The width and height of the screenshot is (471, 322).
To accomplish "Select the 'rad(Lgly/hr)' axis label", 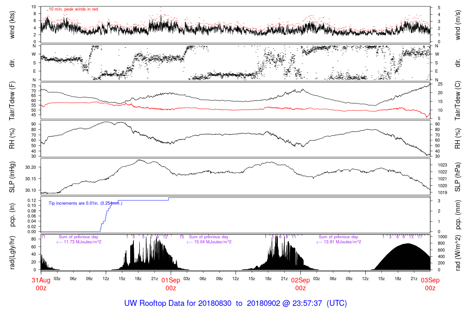I will click(11, 253).
